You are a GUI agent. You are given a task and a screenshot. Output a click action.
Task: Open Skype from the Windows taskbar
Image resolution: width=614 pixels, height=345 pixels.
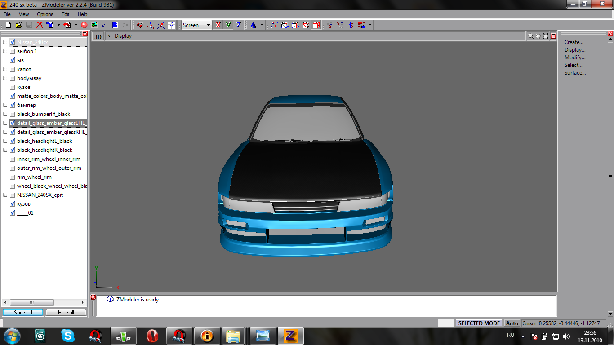68,336
